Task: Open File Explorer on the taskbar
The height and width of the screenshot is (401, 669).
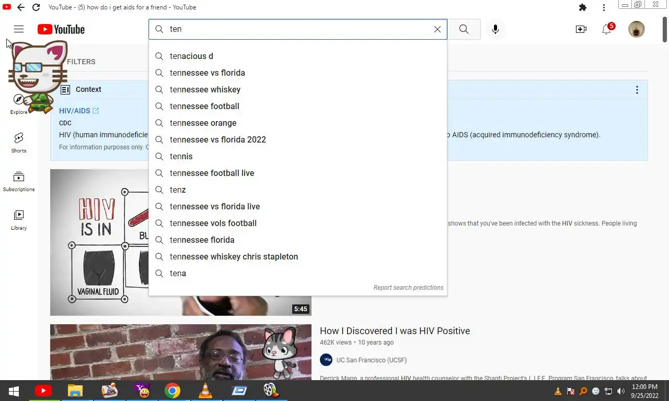Action: click(75, 391)
